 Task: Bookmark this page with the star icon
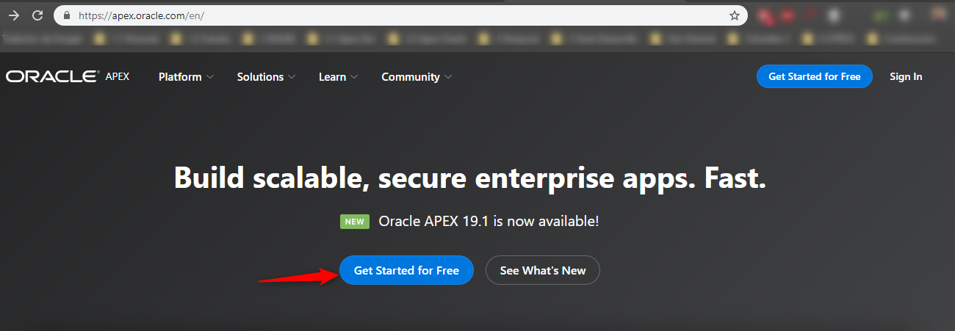(x=734, y=15)
